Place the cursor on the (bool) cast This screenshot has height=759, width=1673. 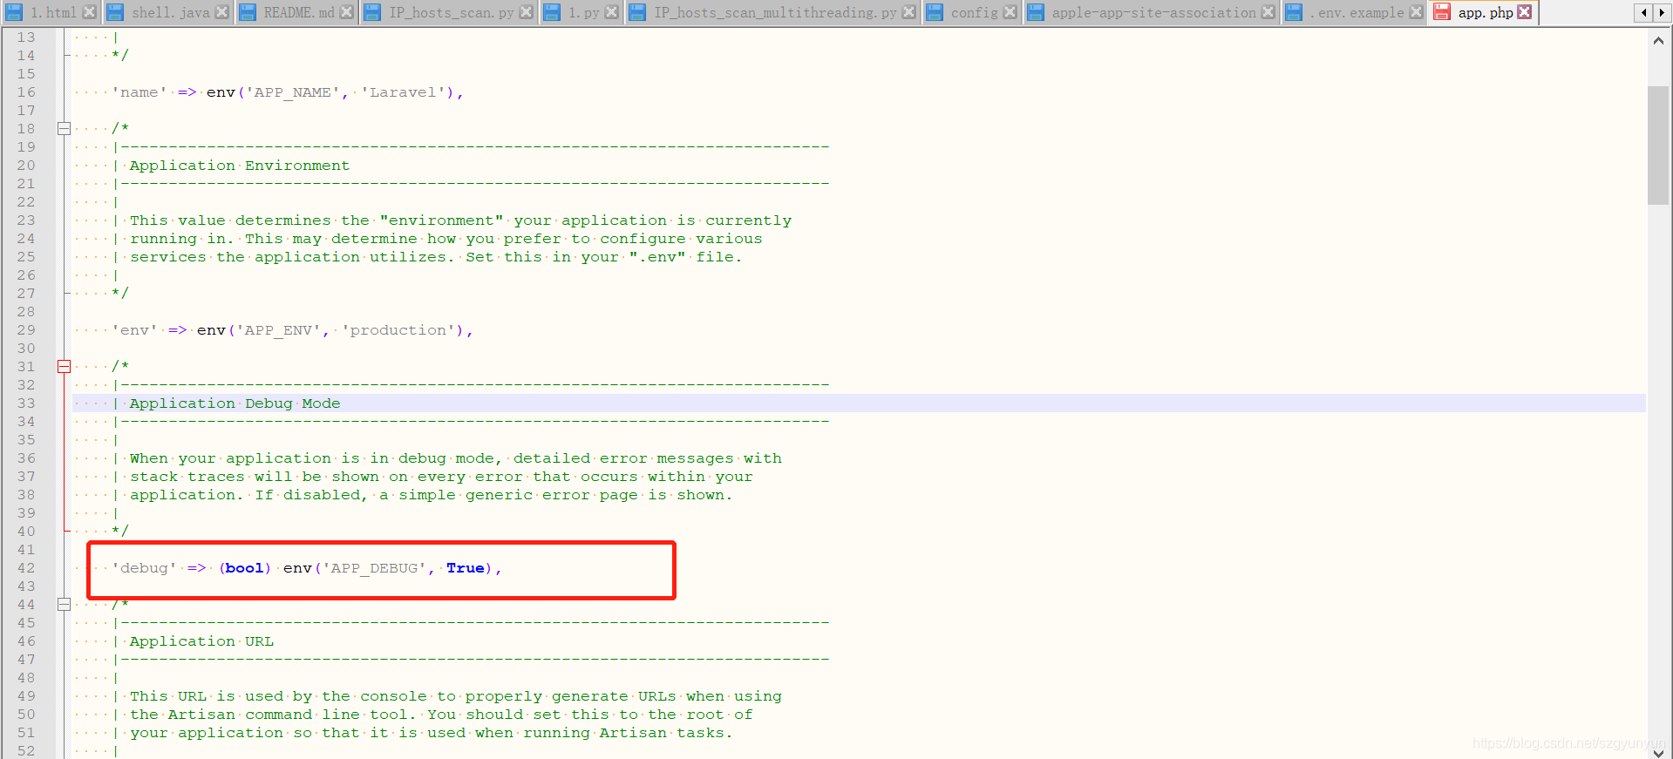(245, 568)
